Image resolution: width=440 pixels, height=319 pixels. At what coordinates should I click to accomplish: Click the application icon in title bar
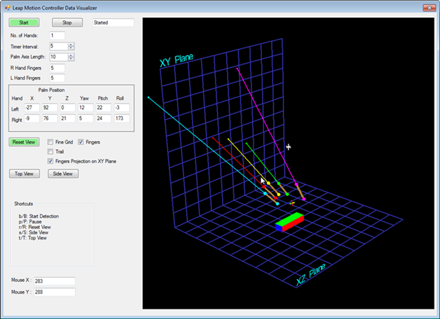(8, 8)
